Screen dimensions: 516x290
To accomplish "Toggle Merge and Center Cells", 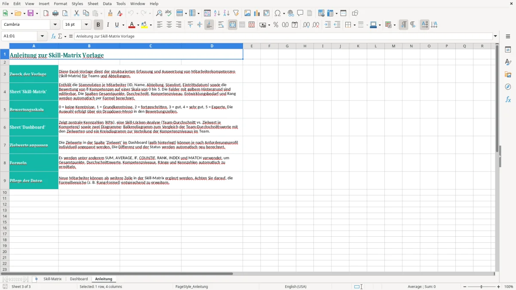I will coord(233,25).
